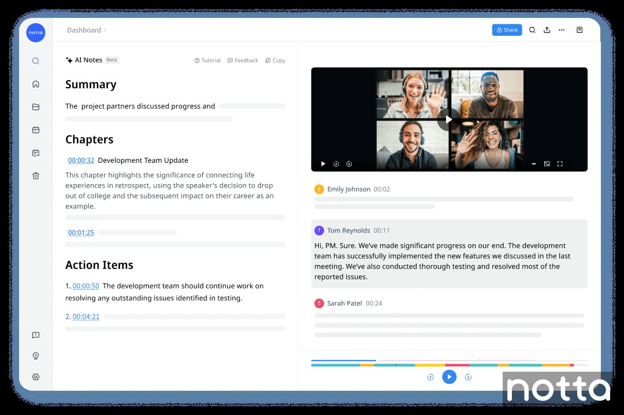Open the folder icon in sidebar
The image size is (624, 415).
(36, 107)
